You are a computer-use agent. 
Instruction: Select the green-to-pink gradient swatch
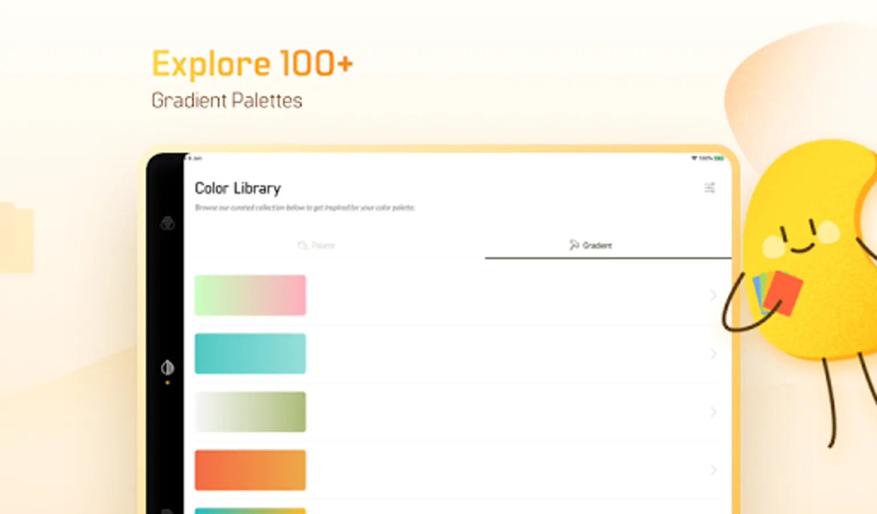tap(250, 295)
